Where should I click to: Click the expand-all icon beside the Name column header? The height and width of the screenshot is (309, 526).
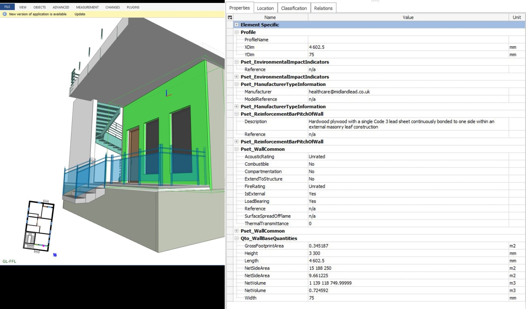[x=230, y=17]
